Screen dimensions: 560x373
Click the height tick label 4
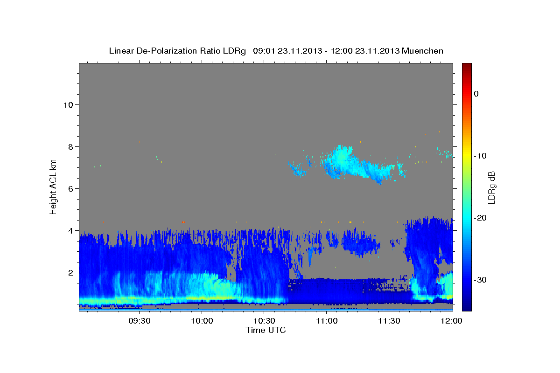72,231
